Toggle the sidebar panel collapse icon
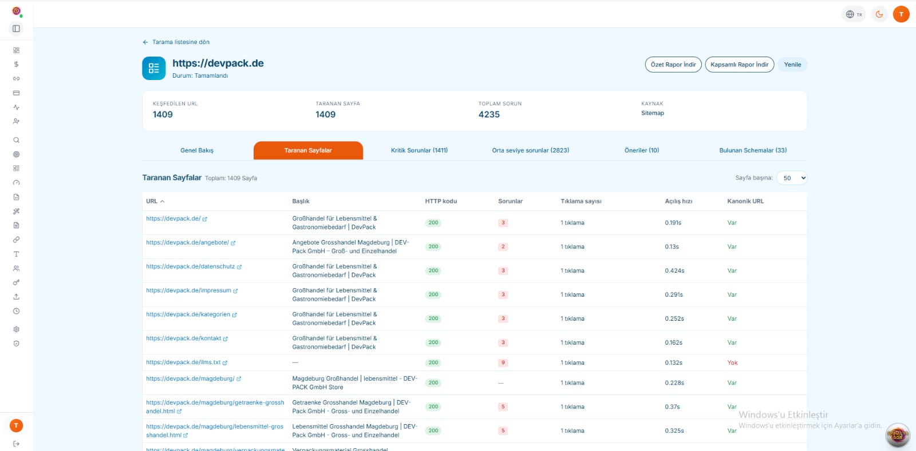916x451 pixels. tap(16, 29)
